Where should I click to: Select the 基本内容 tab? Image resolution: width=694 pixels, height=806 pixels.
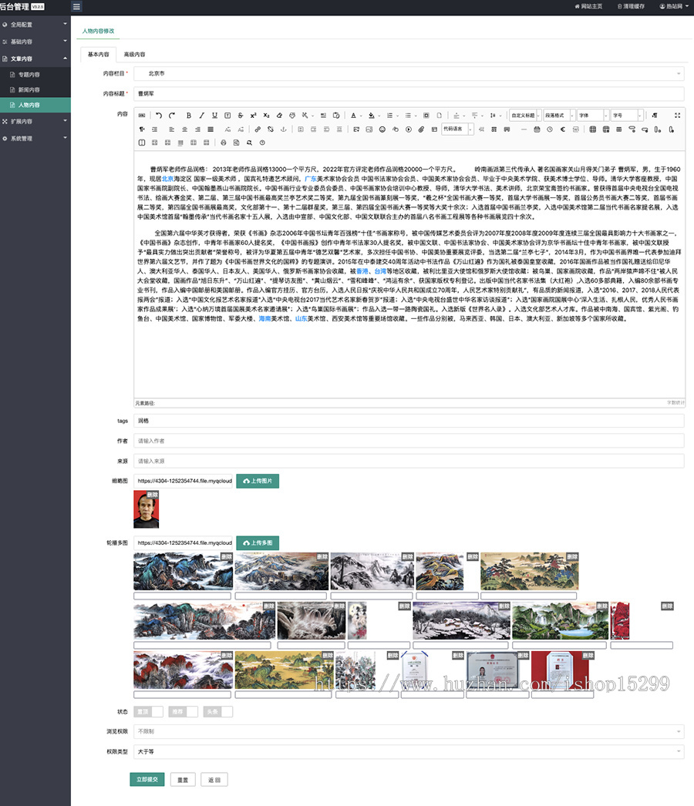[98, 55]
